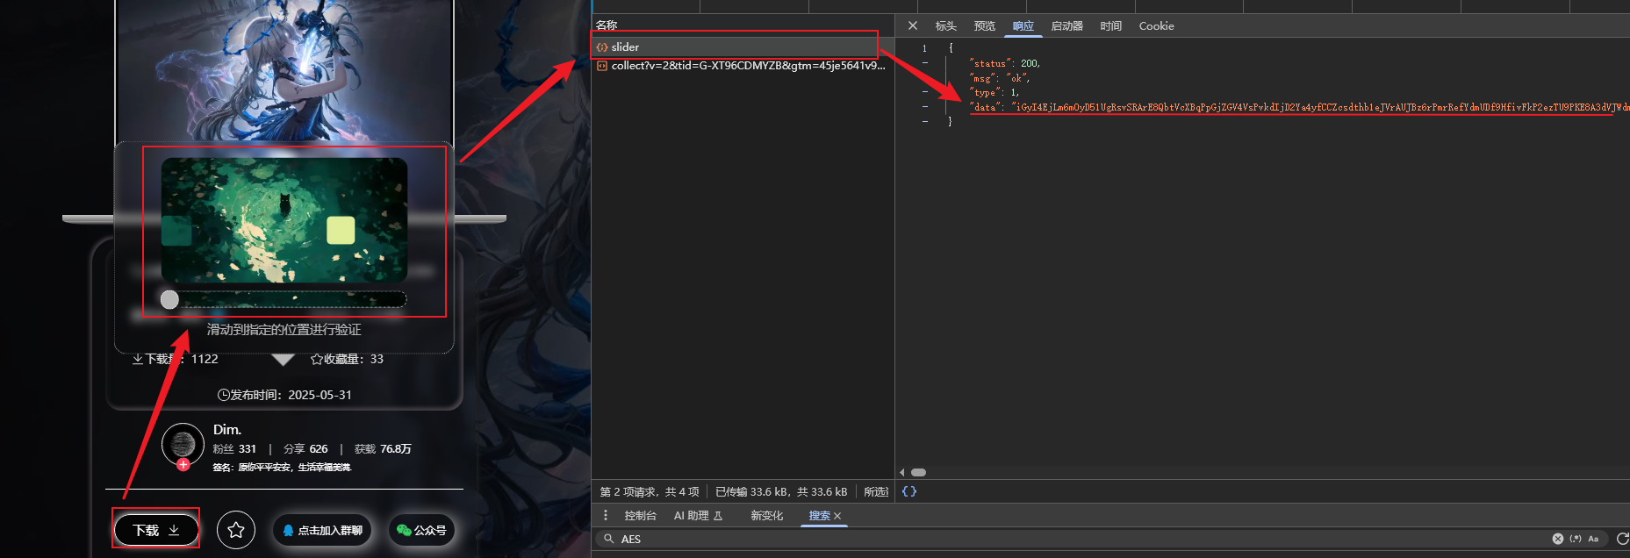Click the left arrow of horizontal scrollbar
The height and width of the screenshot is (558, 1630).
click(901, 472)
